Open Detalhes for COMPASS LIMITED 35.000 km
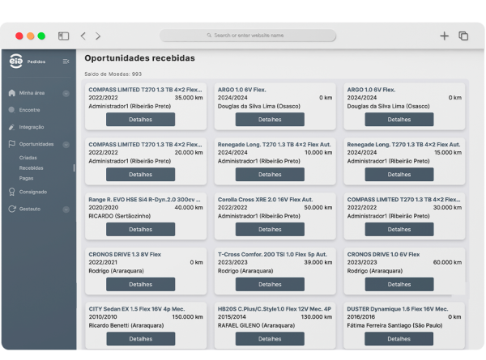 (x=140, y=120)
